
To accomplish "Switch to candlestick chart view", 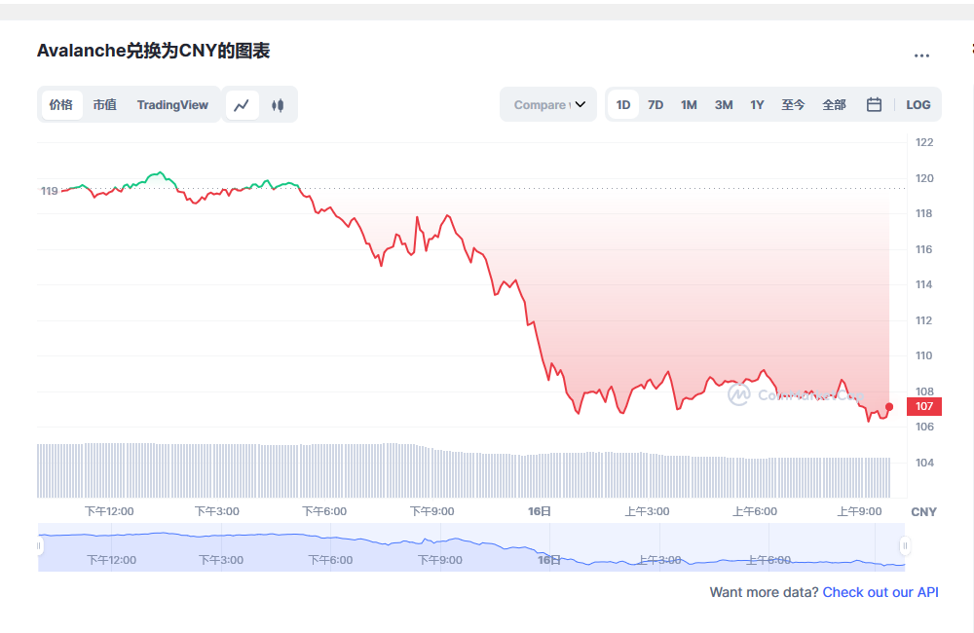I will (278, 105).
